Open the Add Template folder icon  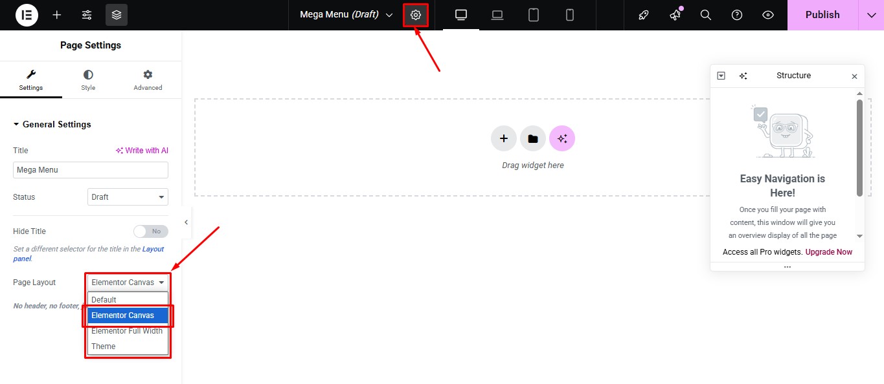click(532, 138)
